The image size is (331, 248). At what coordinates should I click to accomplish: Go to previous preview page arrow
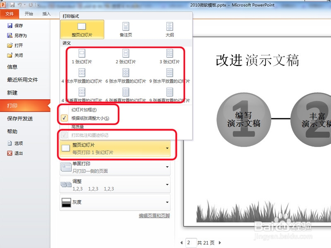[x=182, y=243]
